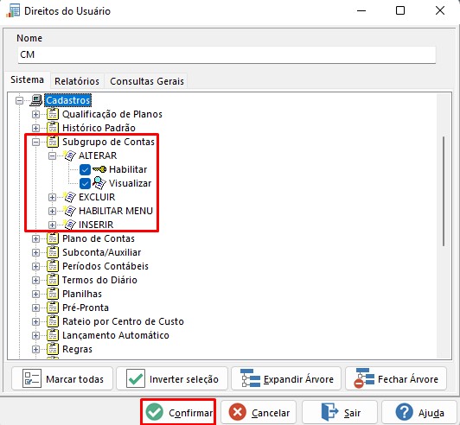Switch to the Sistema tab
460x425 pixels.
[28, 79]
